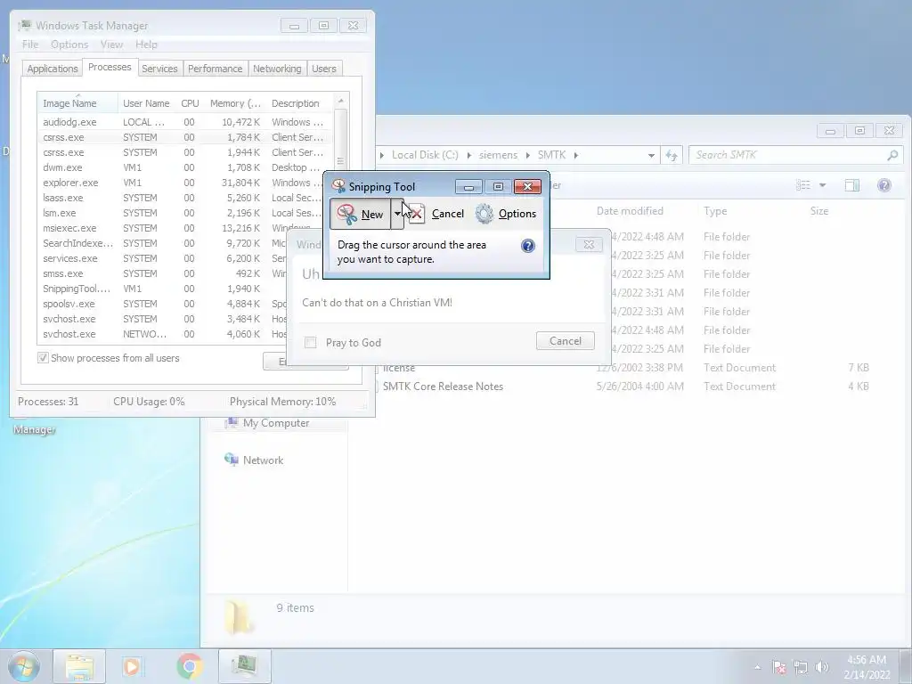Sort files by Date modified column
This screenshot has height=684, width=912.
(x=630, y=211)
